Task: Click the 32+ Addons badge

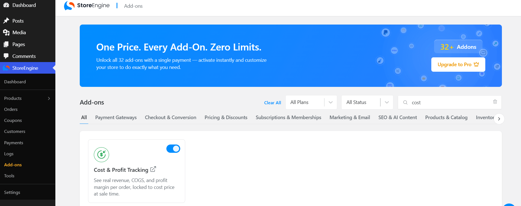Action: click(458, 47)
